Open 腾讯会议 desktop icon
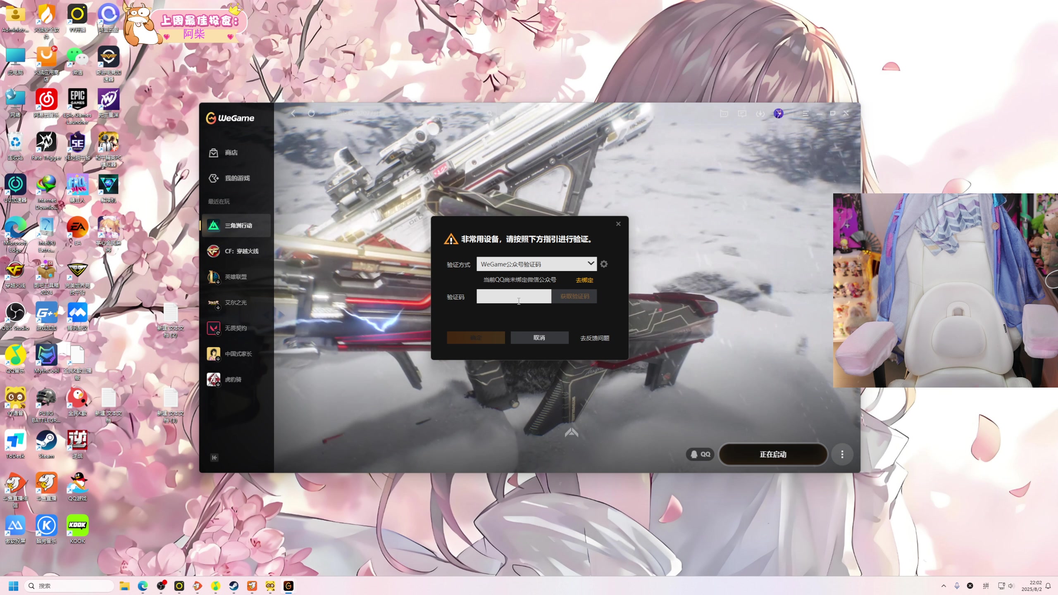Viewport: 1058px width, 595px height. click(x=77, y=317)
